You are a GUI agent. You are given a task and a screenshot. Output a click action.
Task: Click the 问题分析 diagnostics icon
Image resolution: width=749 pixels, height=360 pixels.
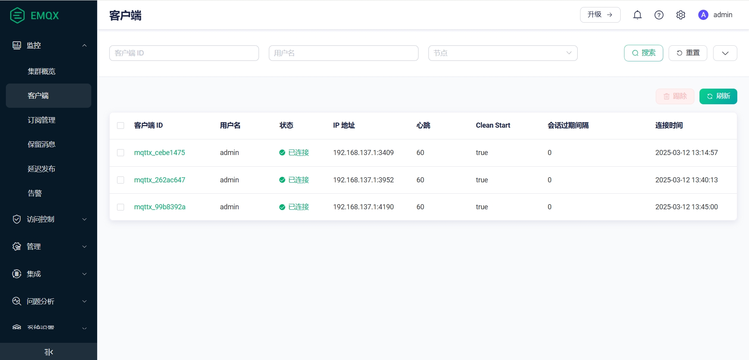click(17, 301)
